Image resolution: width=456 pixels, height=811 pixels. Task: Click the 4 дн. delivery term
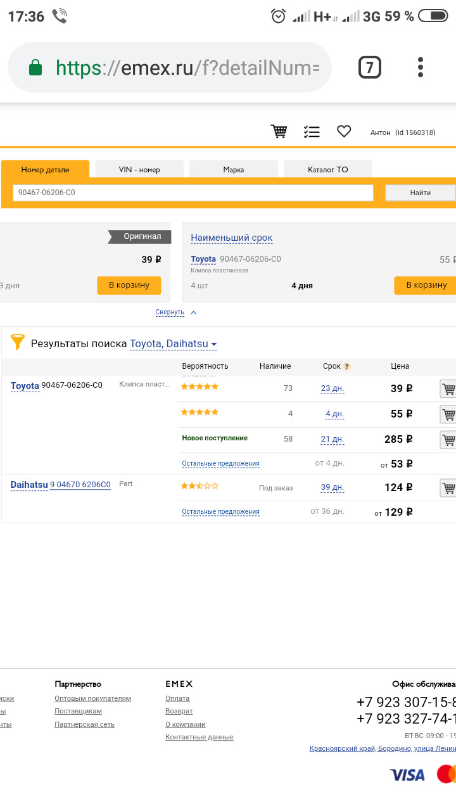(x=334, y=414)
